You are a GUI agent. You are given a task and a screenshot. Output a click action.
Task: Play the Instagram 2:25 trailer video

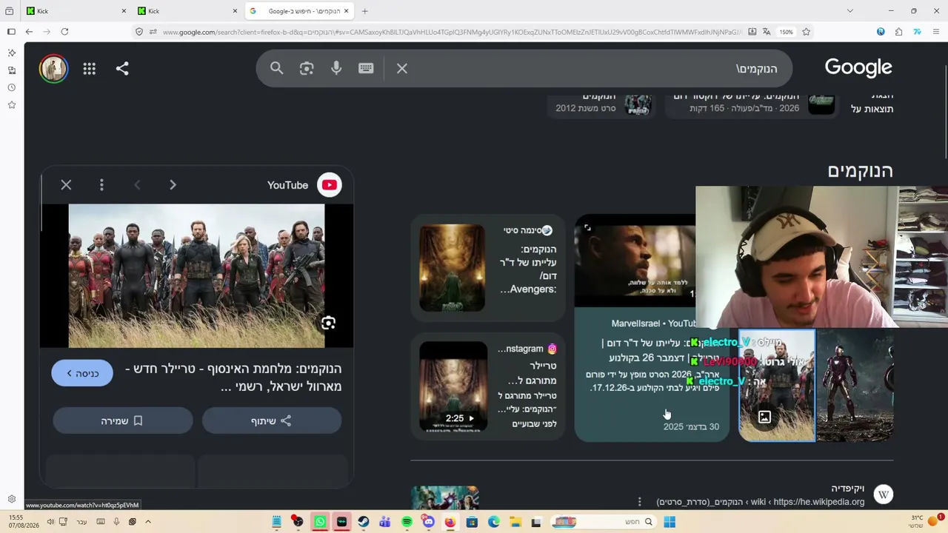(x=453, y=386)
